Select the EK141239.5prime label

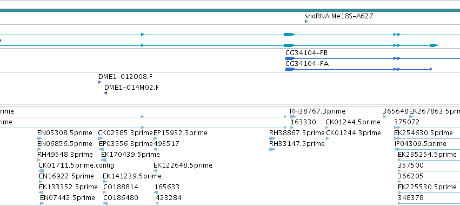click(x=132, y=176)
